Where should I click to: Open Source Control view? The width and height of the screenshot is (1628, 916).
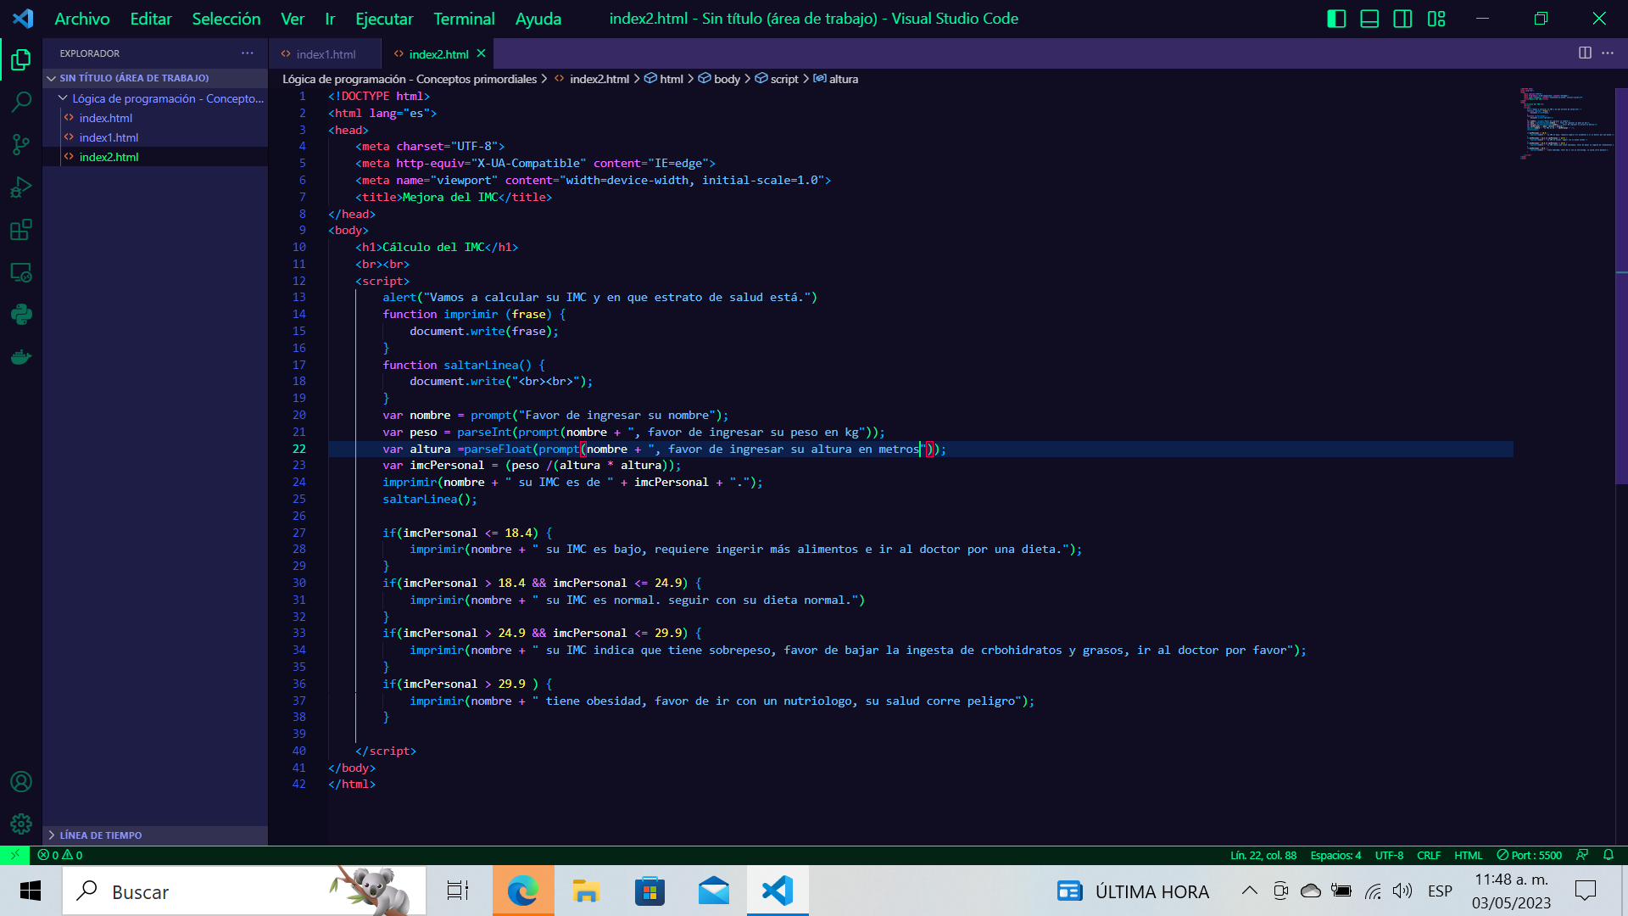click(21, 144)
